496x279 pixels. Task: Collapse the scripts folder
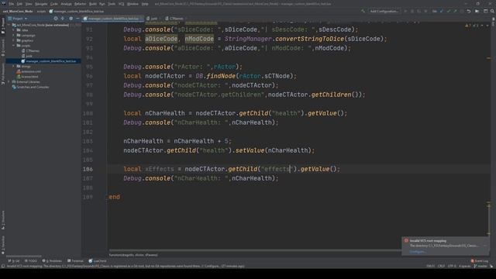[14, 46]
